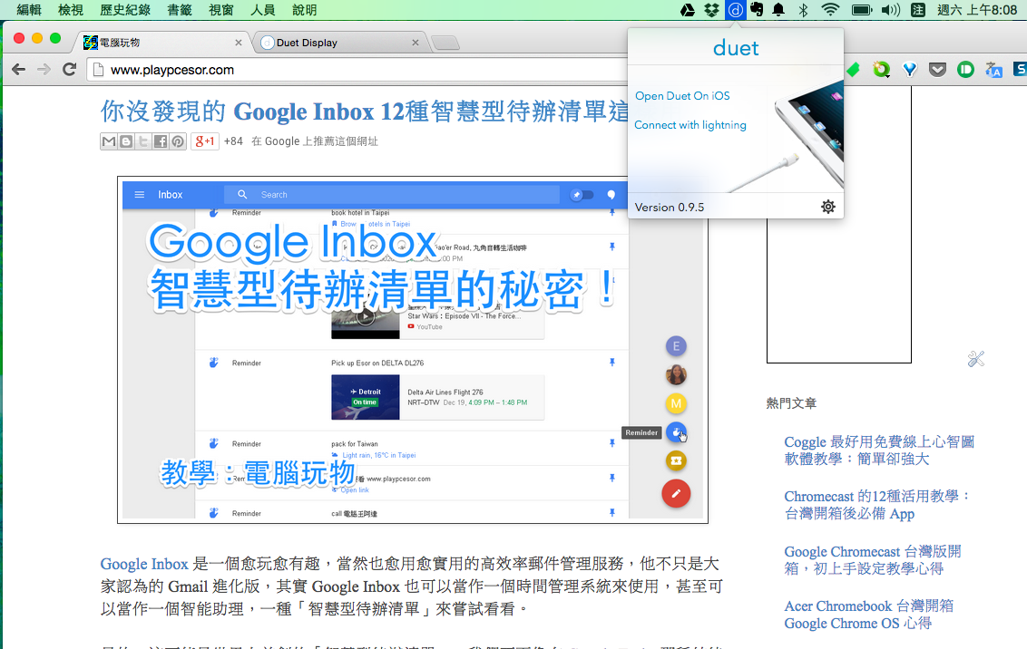
Task: Open the Google Translate extension
Action: pyautogui.click(x=993, y=70)
